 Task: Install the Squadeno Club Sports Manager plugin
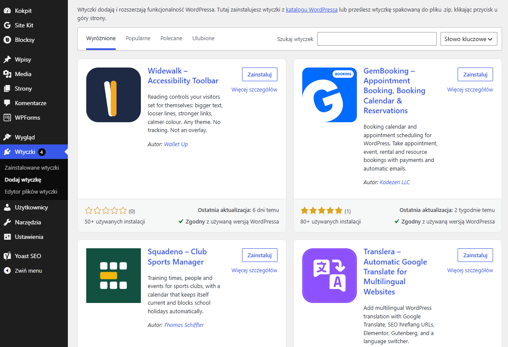260,255
